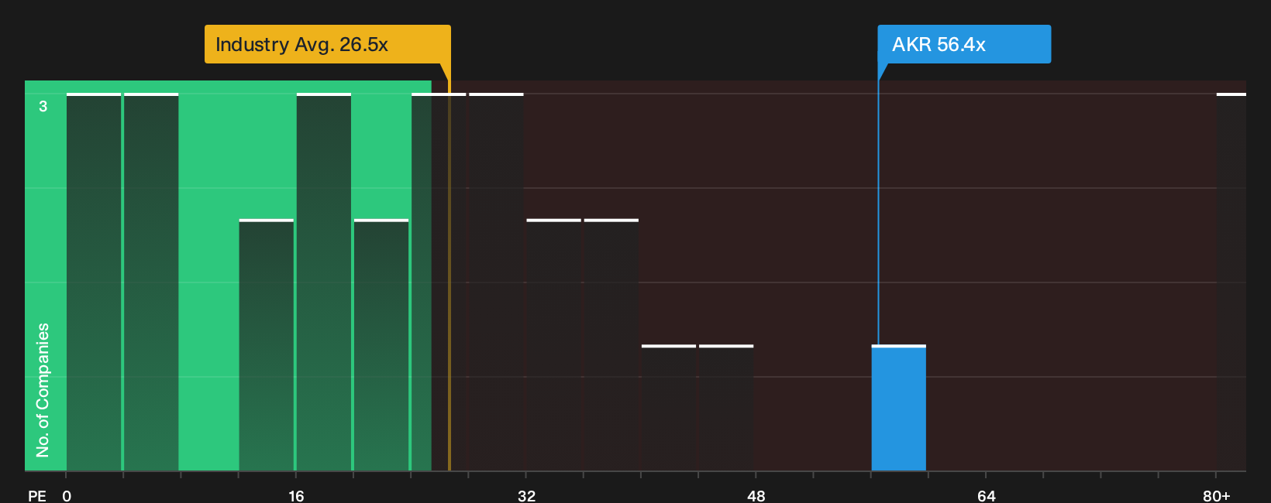Click the AKR 56.4x blue label
Screen dimensions: 1271x503
tap(964, 44)
